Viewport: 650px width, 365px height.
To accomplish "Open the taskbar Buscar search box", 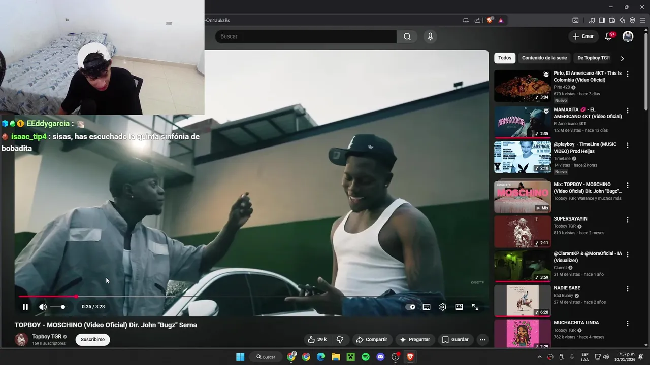I will [266, 357].
